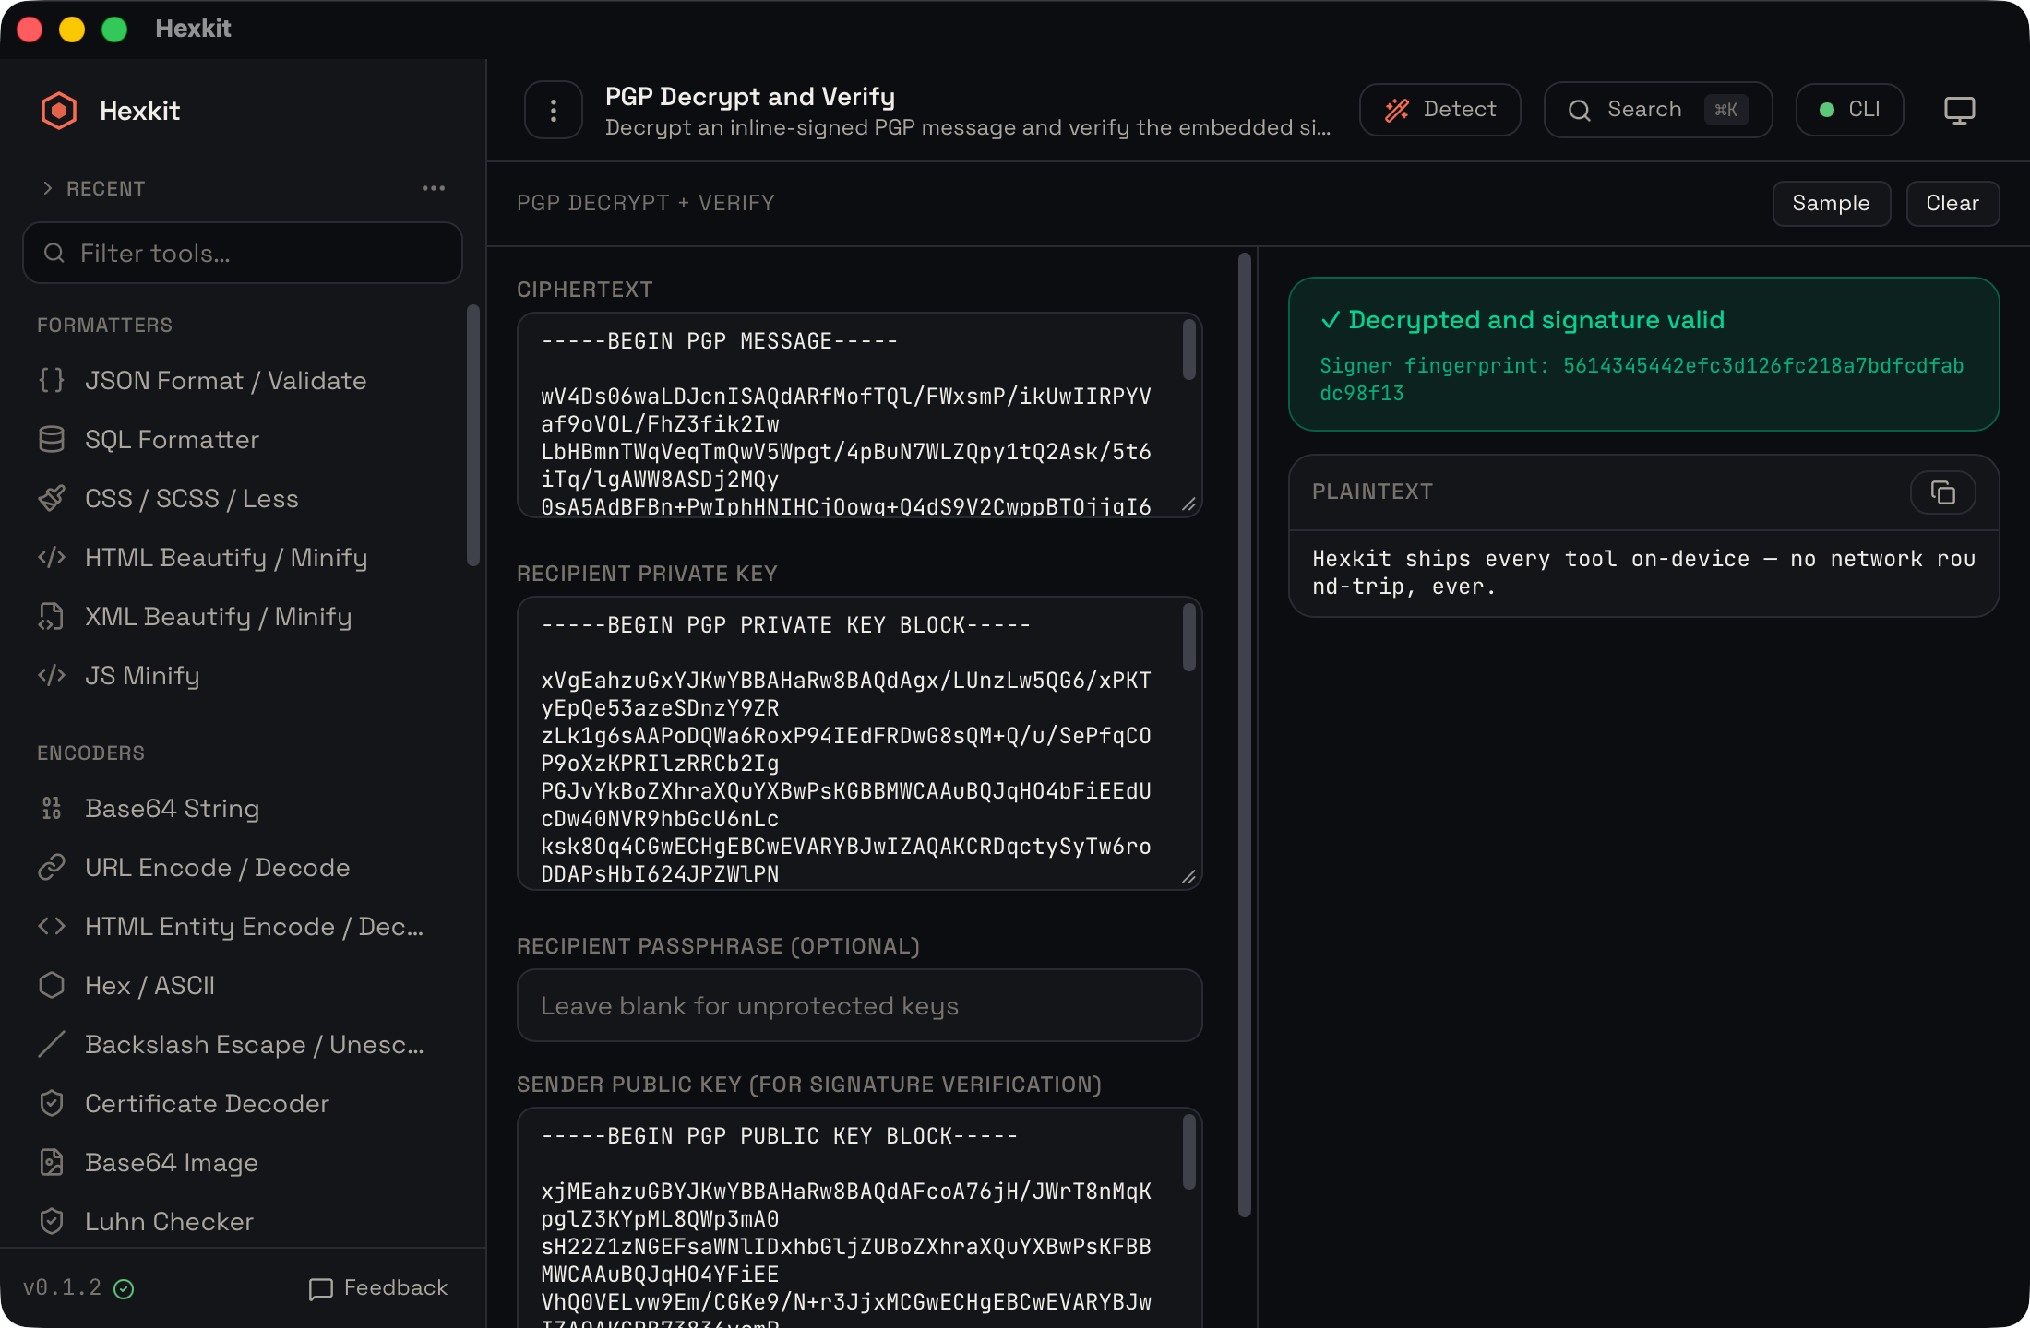Click the v0.1.2 version check icon

[x=124, y=1288]
